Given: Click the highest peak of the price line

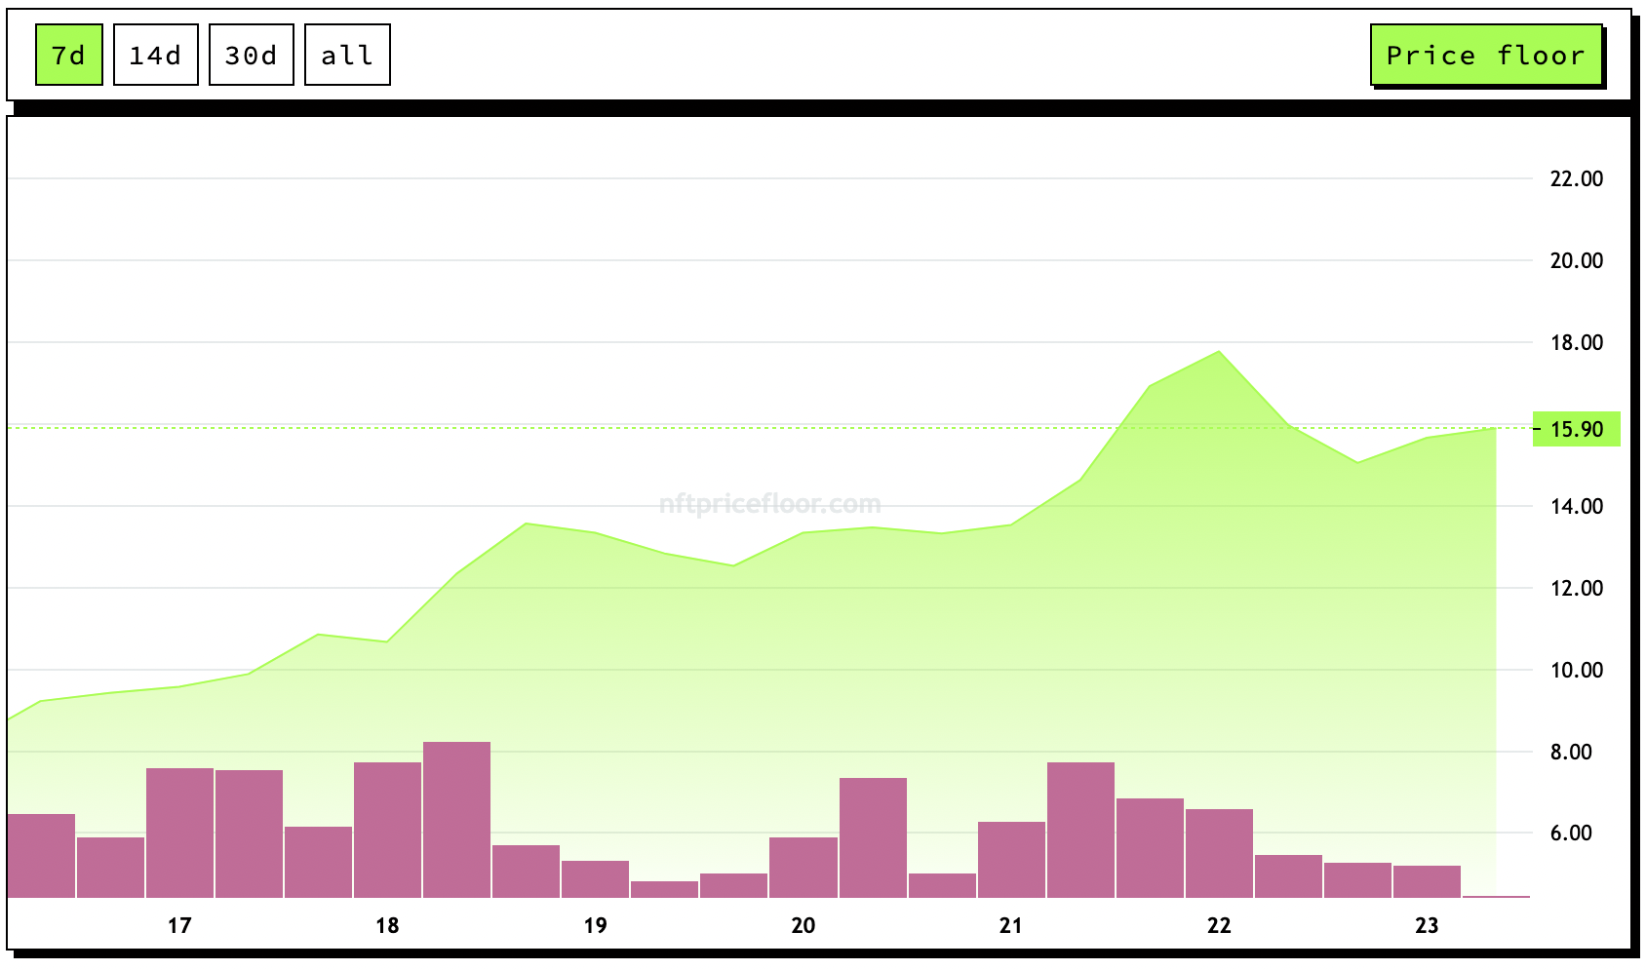Looking at the screenshot, I should pos(1219,352).
